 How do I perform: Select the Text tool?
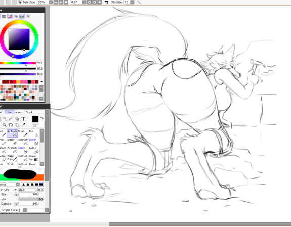23,119
